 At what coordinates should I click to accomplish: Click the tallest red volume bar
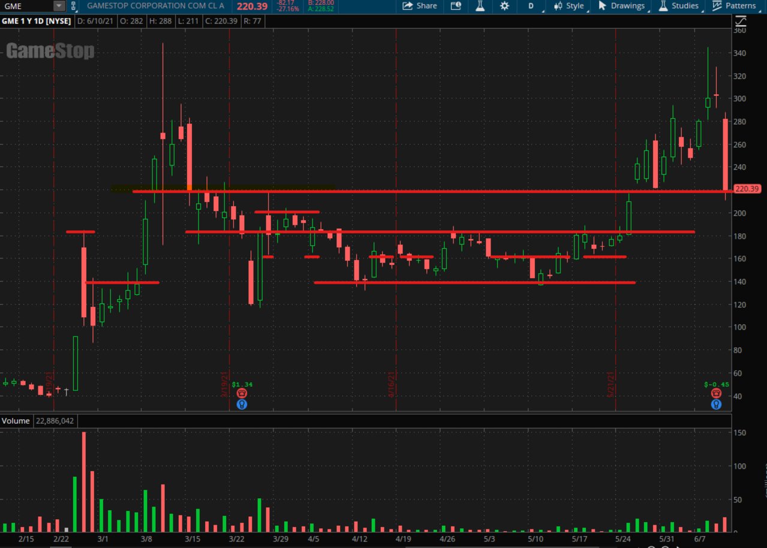pyautogui.click(x=84, y=482)
